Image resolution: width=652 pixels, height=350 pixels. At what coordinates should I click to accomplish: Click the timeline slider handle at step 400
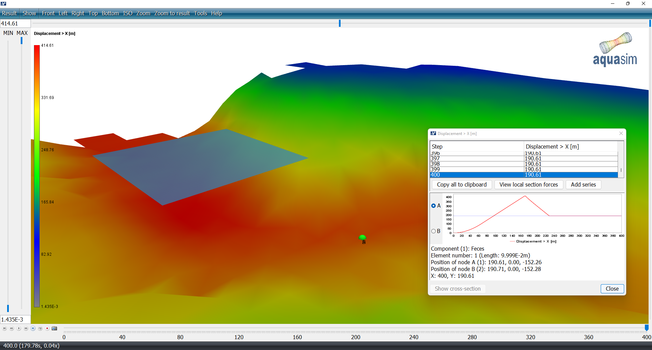click(x=647, y=328)
